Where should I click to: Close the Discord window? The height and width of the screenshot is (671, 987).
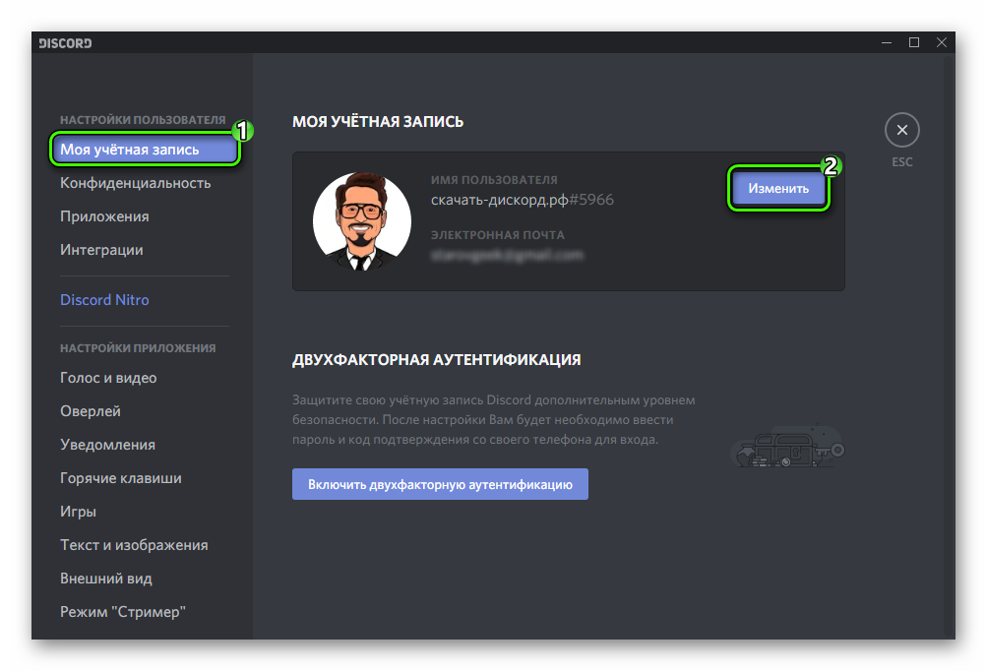click(x=941, y=42)
